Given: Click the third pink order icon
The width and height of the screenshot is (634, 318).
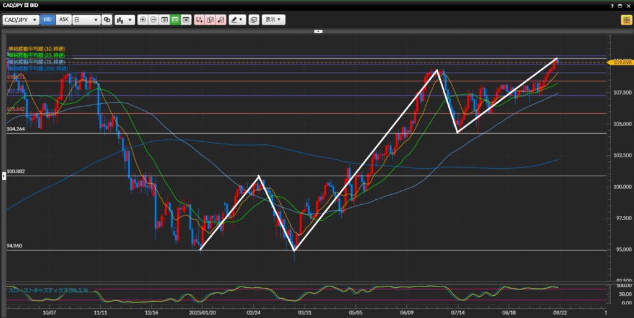Looking at the screenshot, I should tap(220, 20).
